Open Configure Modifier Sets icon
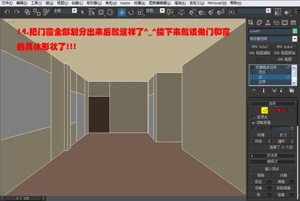 291,90
